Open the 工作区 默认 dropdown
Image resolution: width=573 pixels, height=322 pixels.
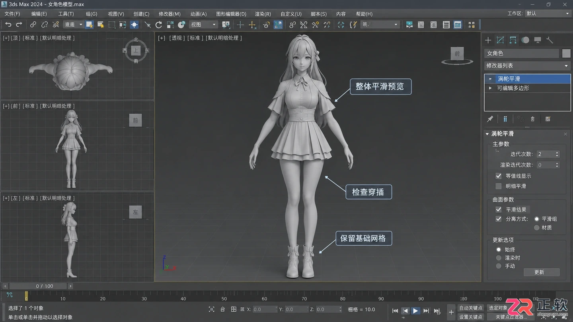pyautogui.click(x=548, y=14)
